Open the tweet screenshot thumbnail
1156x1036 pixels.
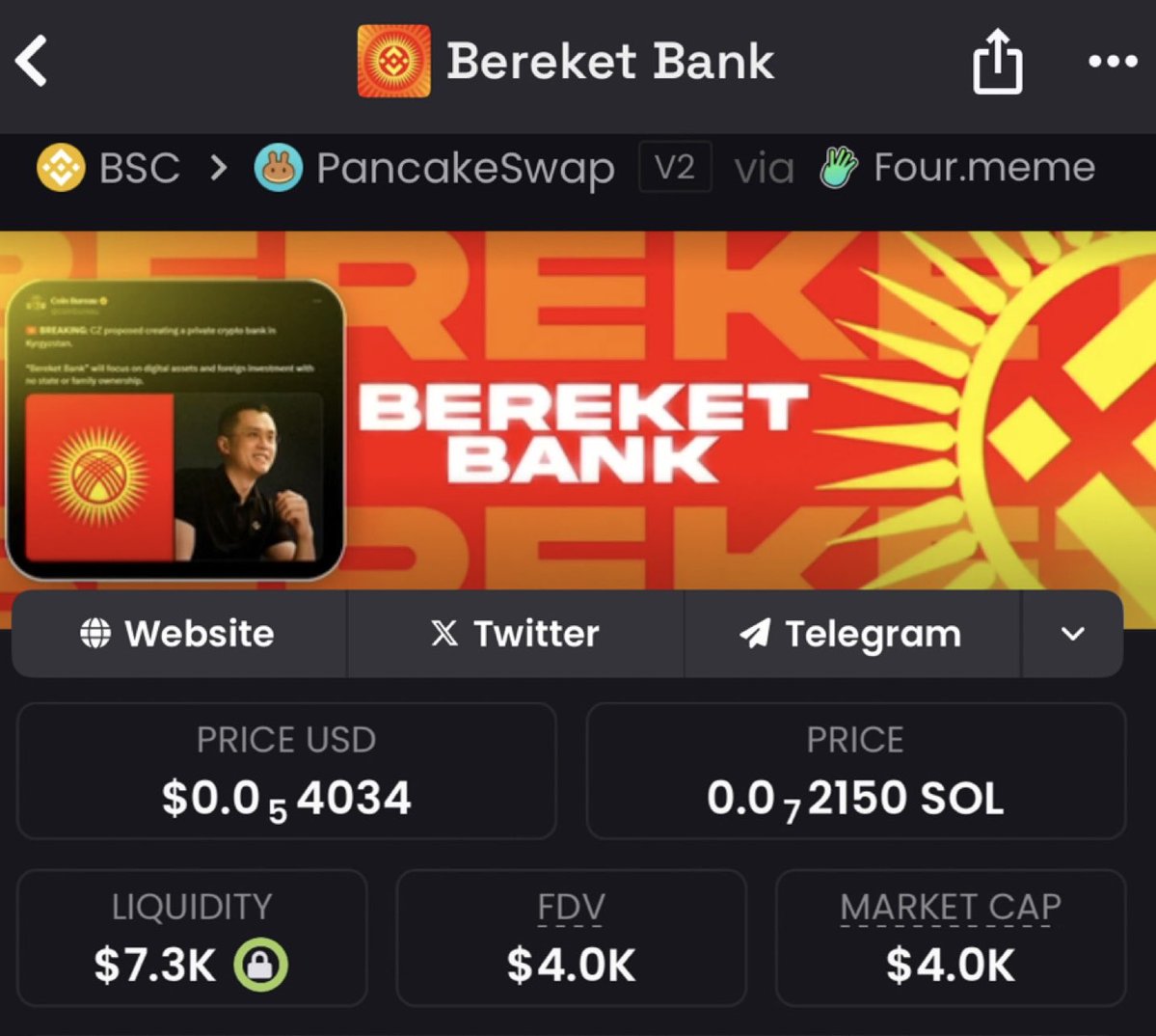175,429
